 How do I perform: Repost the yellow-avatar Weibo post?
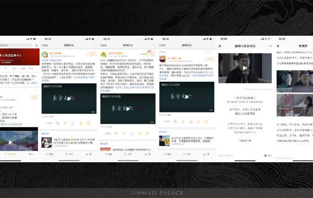[109, 154]
